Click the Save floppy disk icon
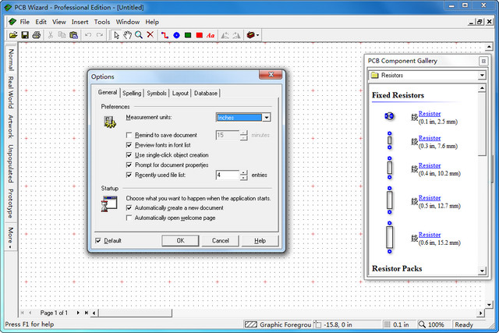Viewport: 499px width, 333px height. pyautogui.click(x=25, y=35)
